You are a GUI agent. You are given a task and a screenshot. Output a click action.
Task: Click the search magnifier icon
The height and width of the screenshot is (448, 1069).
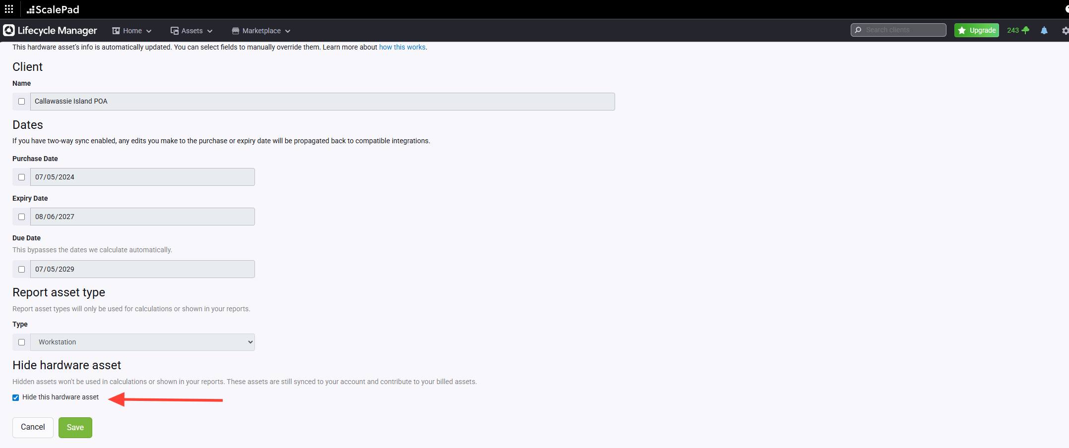[x=858, y=30]
